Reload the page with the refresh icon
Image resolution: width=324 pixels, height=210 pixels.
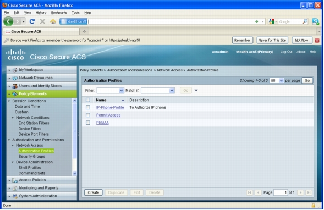(x=32, y=21)
